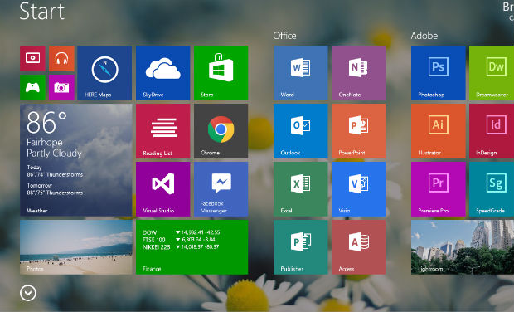Launch the Dreamweaver tile
The image size is (514, 312).
[x=492, y=73]
